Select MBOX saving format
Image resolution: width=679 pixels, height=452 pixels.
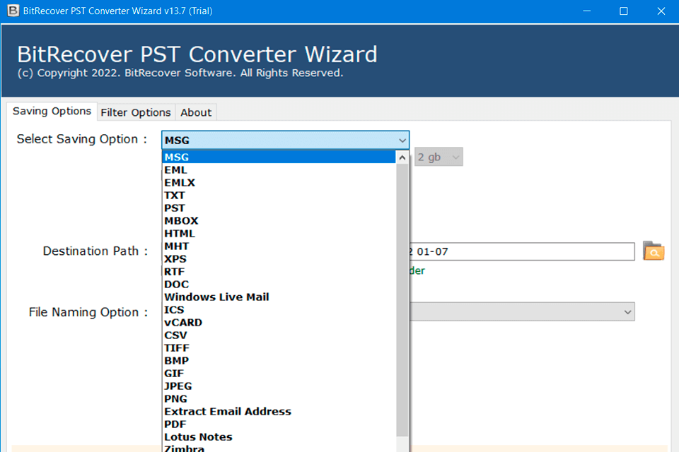click(x=279, y=220)
